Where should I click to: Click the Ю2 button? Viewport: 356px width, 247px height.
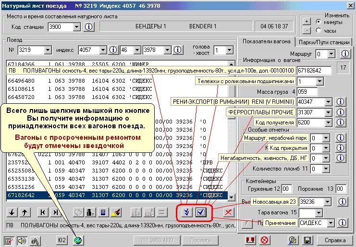pos(62,240)
